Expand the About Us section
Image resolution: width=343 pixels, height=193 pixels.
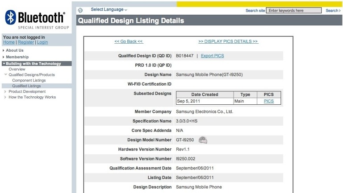[15, 50]
